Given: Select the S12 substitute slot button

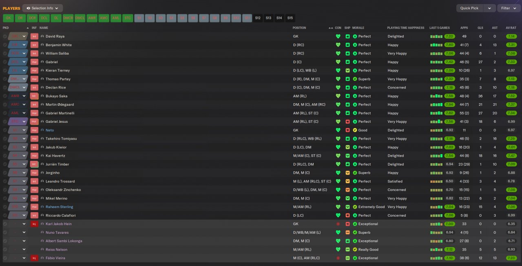Looking at the screenshot, I should tap(258, 18).
